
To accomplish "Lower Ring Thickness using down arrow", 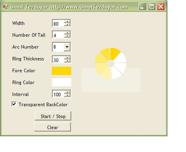I will tap(67, 61).
